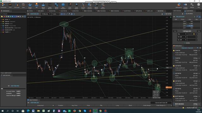Open the Basket Trader module
Screen dimensions: 202x113
coord(30,6)
